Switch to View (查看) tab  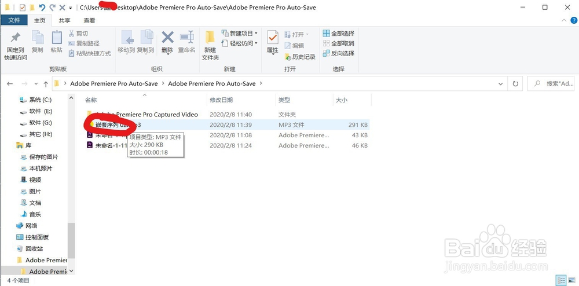89,21
